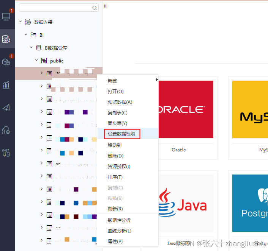Open the paper plane publish sidebar icon
The width and height of the screenshot is (268, 251).
click(x=6, y=108)
